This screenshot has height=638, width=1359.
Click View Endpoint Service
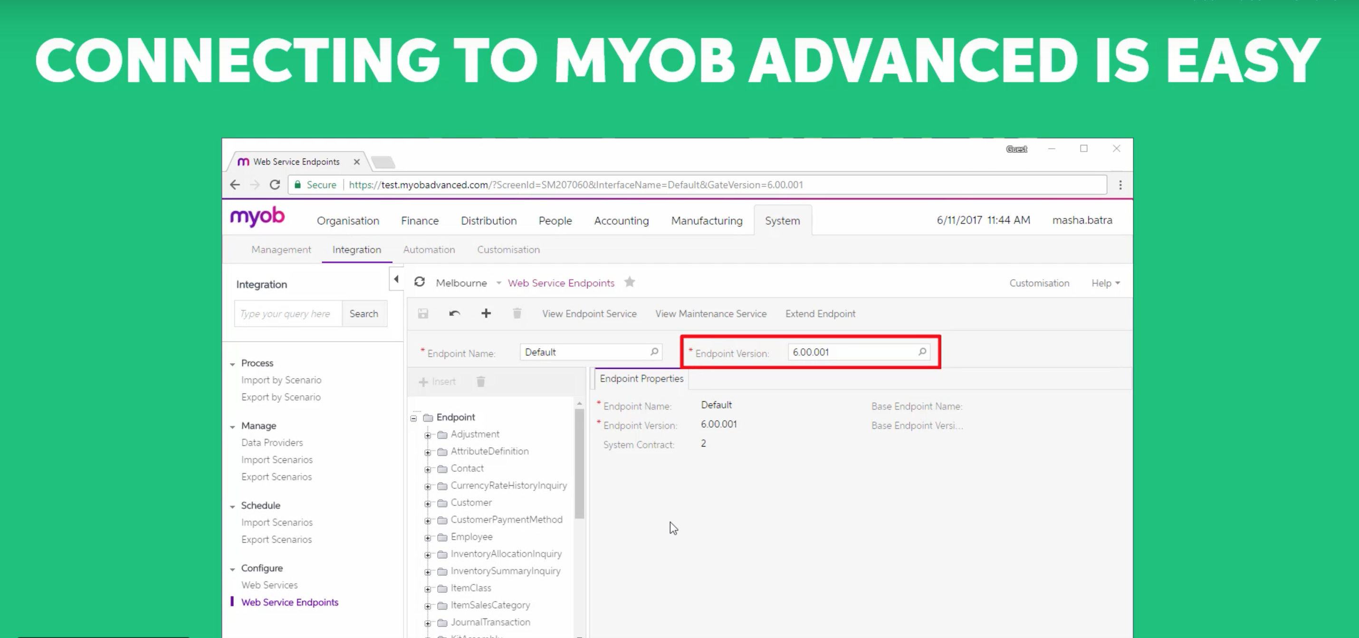click(589, 313)
